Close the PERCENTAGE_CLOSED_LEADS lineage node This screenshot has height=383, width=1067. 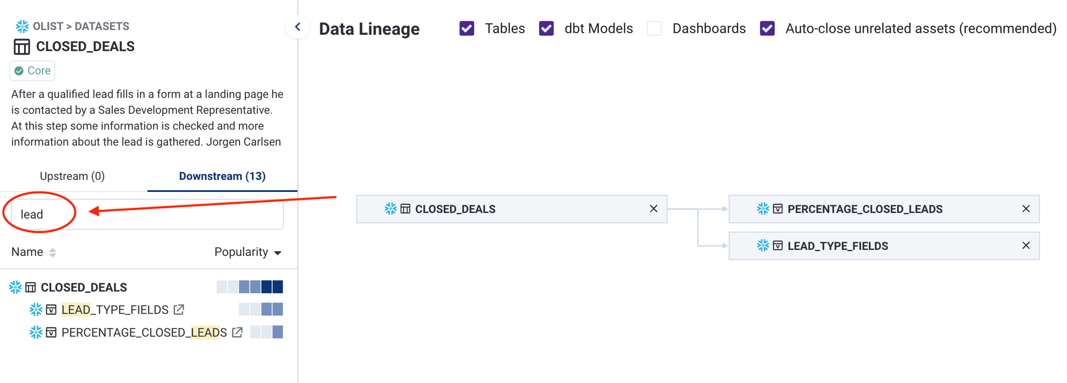click(x=1026, y=209)
